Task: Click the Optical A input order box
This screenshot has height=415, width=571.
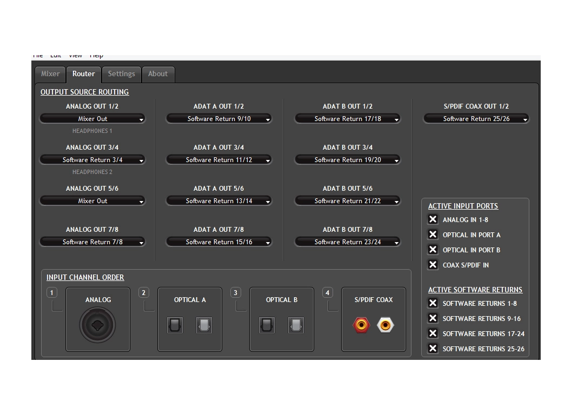Action: (190, 319)
